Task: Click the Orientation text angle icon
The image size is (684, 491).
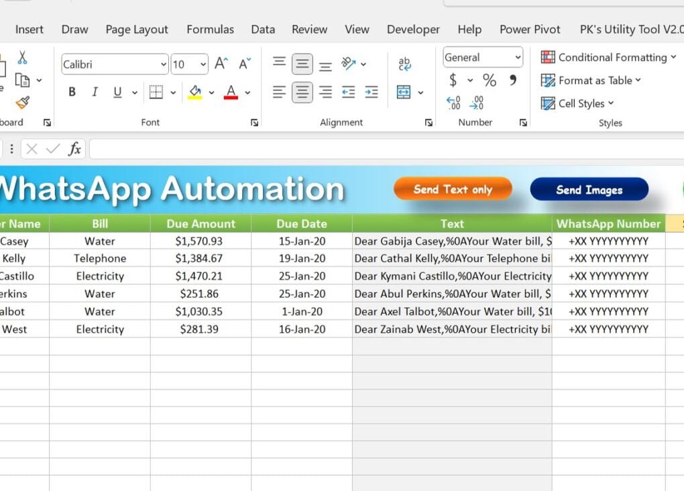Action: pos(348,64)
